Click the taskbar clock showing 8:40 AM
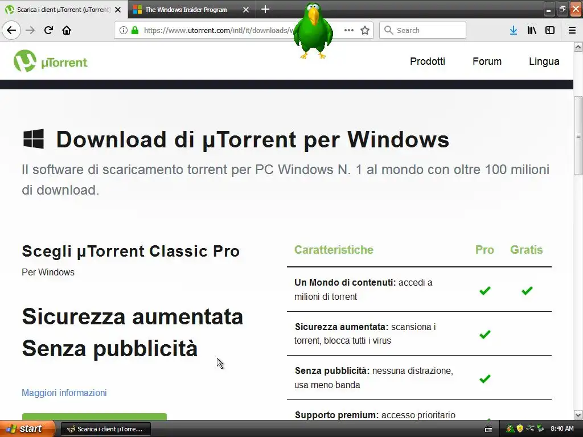 coord(562,429)
